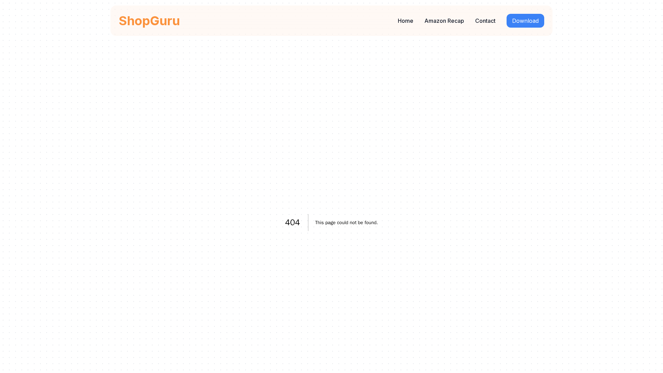Select Contact in the header navigation
This screenshot has width=663, height=373.
pyautogui.click(x=485, y=21)
